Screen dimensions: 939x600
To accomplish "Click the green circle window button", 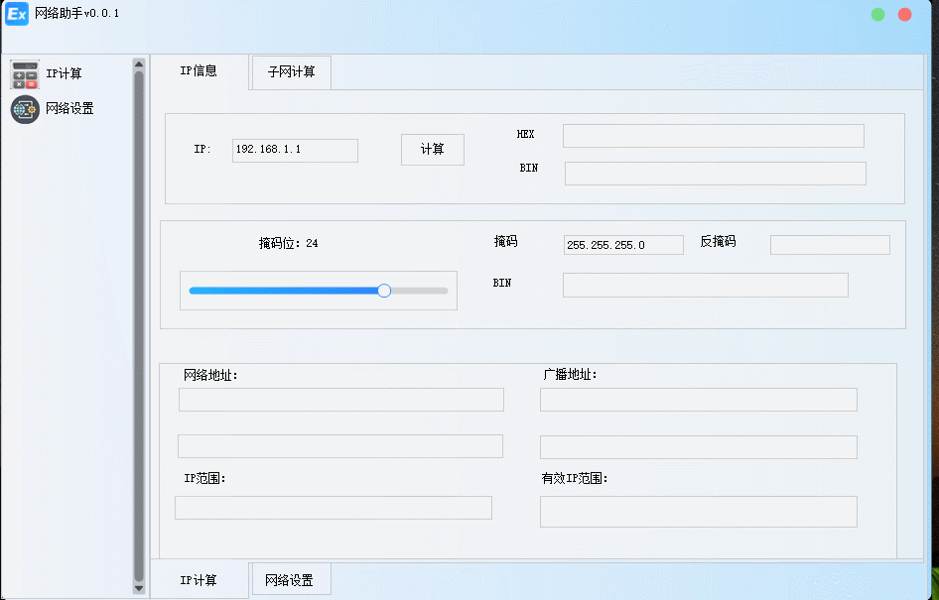I will [x=878, y=15].
